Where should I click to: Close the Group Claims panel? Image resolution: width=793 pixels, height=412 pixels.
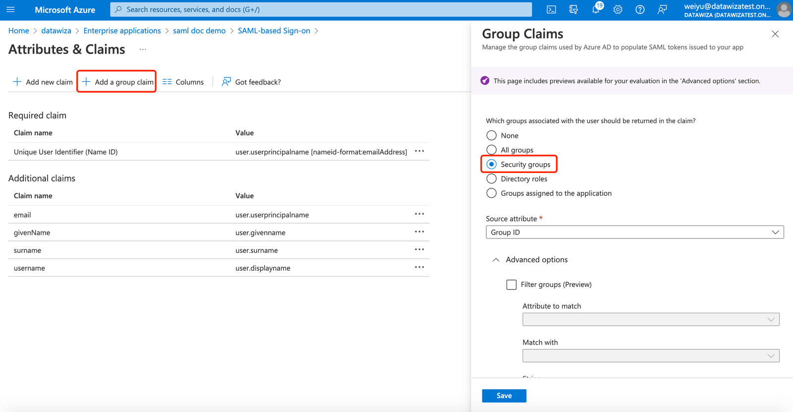(775, 34)
